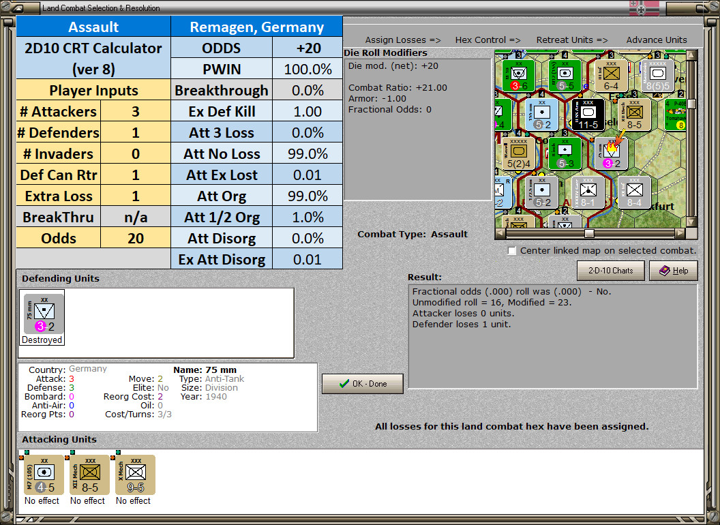The width and height of the screenshot is (720, 525).
Task: Click the Defender loses 1 unit line
Action: [x=462, y=325]
